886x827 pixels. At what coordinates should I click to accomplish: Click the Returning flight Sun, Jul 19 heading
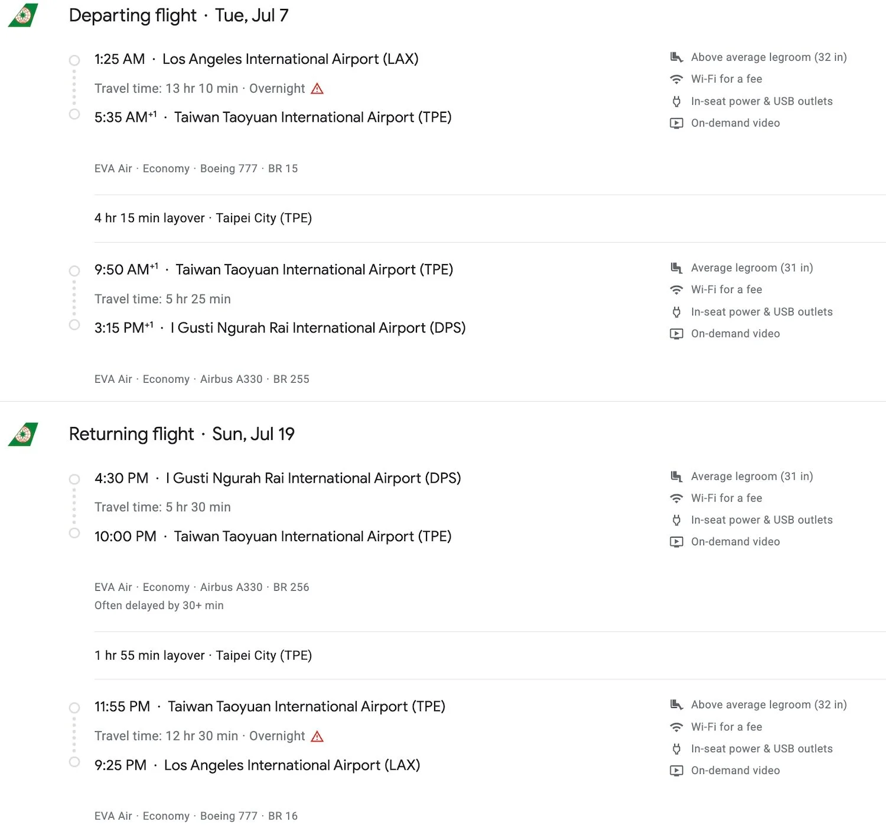[x=182, y=434]
